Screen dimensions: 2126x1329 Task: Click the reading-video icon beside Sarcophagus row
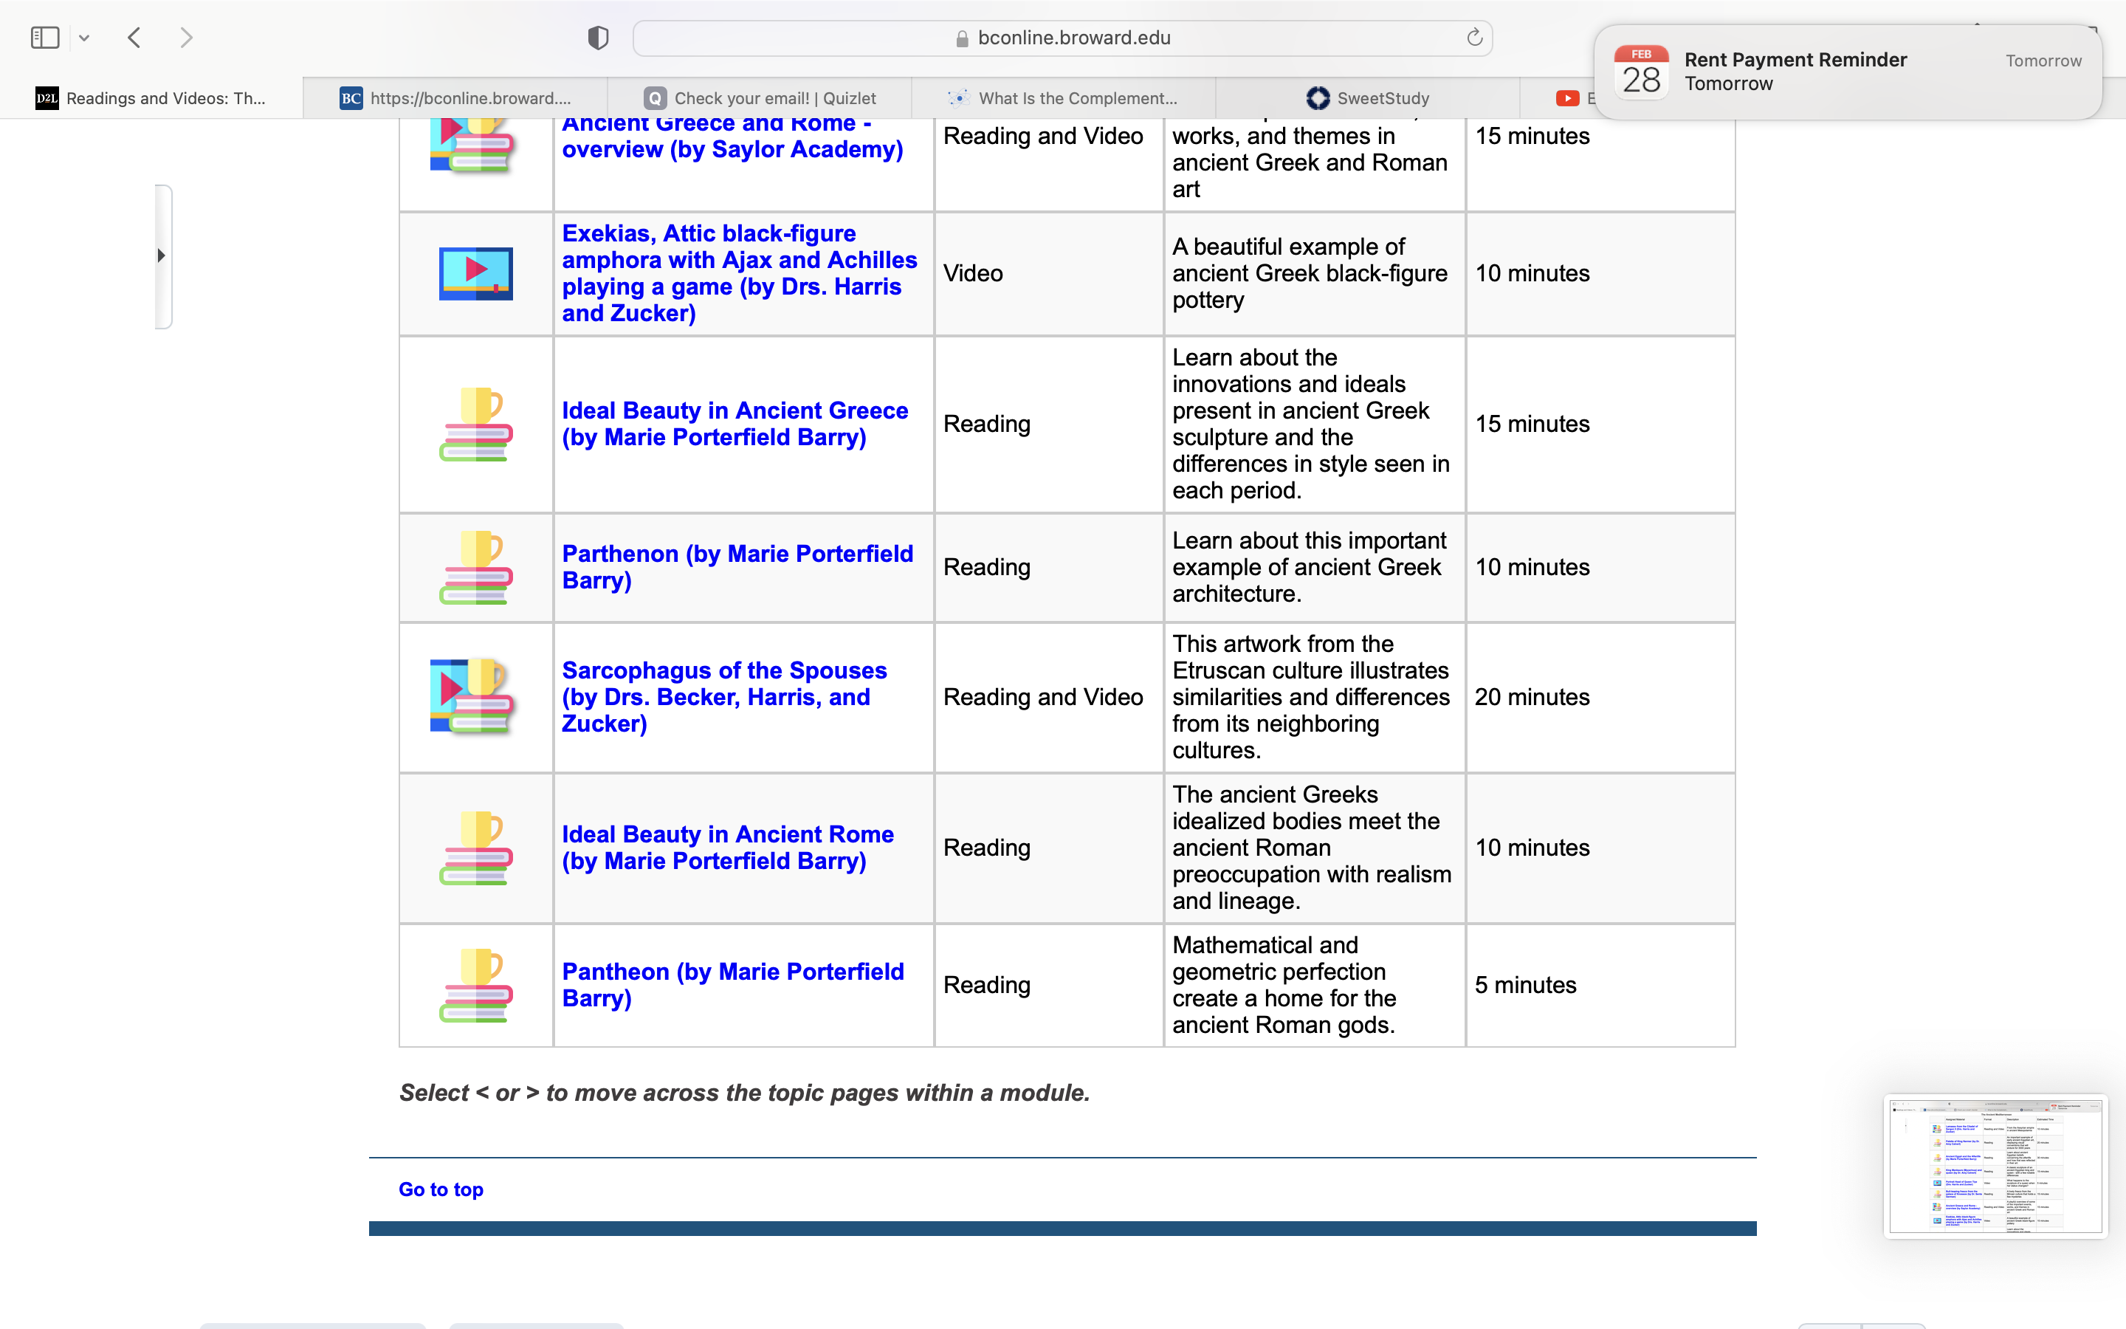pos(472,697)
